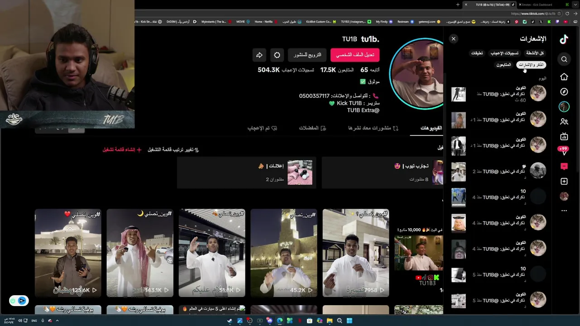Viewport: 580px width, 326px height.
Task: Switch to the 'منشورات معاد نشرها' reposts tab
Action: point(373,128)
